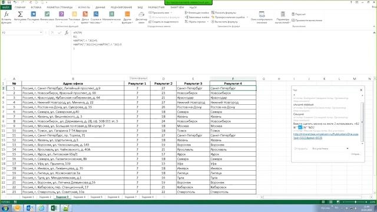Click the Windows Start button
377x212 pixels.
5,208
